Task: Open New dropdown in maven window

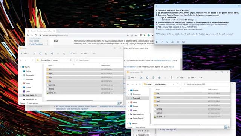Action: click(25, 54)
